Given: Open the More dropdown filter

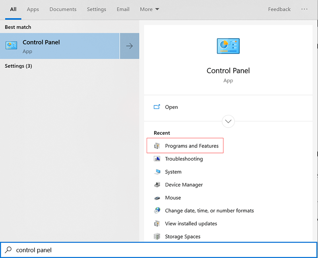Looking at the screenshot, I should 149,9.
